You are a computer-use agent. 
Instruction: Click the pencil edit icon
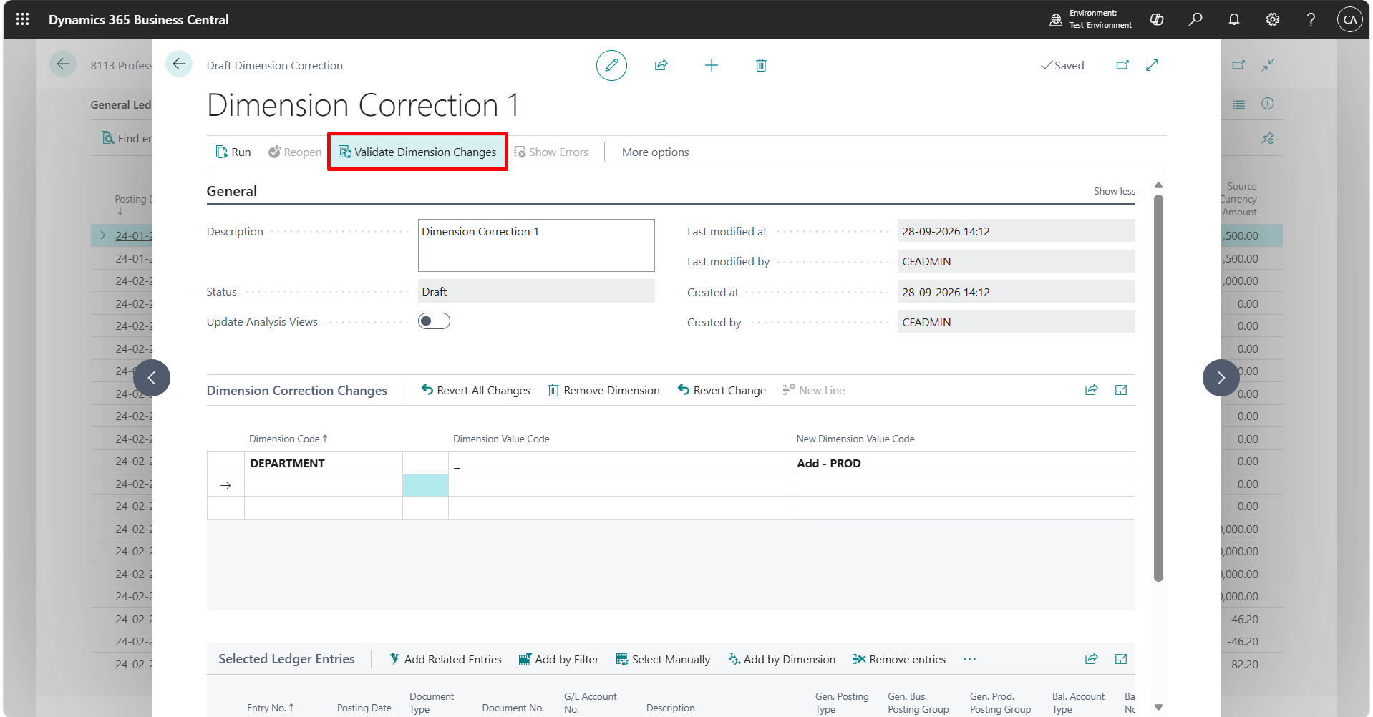pos(611,65)
